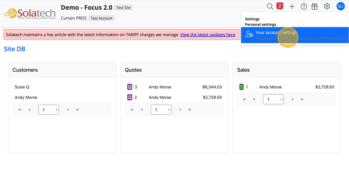
Task: Open Quotes page number dropdown
Action: click(161, 110)
